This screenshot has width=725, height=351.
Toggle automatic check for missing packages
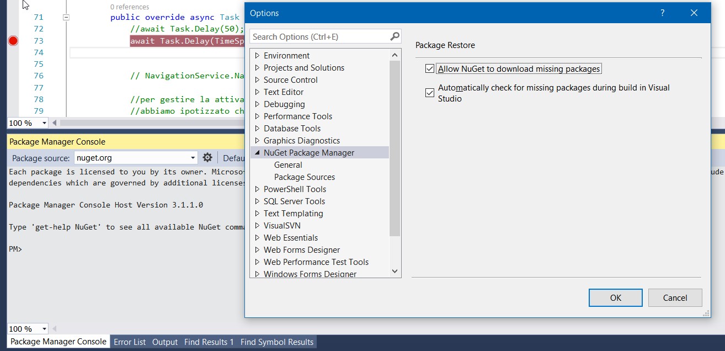point(430,93)
